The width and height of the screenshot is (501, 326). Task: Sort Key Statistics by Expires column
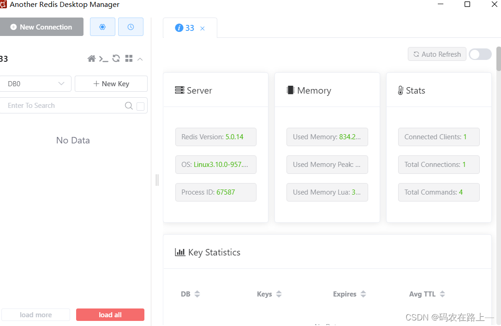(x=363, y=294)
